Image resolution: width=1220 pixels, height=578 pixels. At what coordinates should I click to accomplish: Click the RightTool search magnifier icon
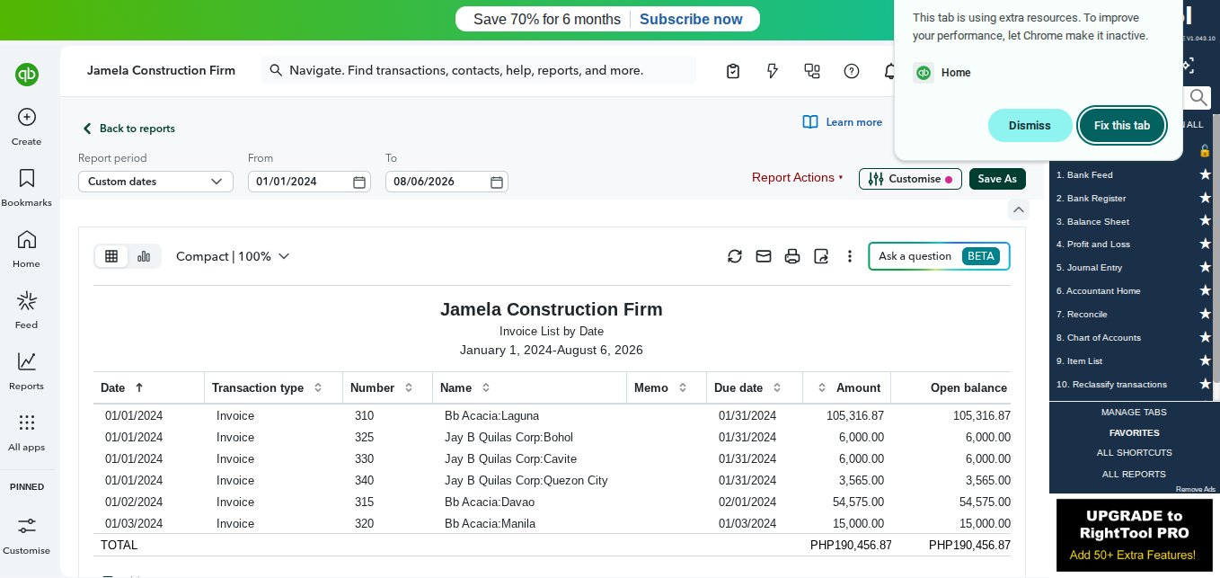point(1198,97)
